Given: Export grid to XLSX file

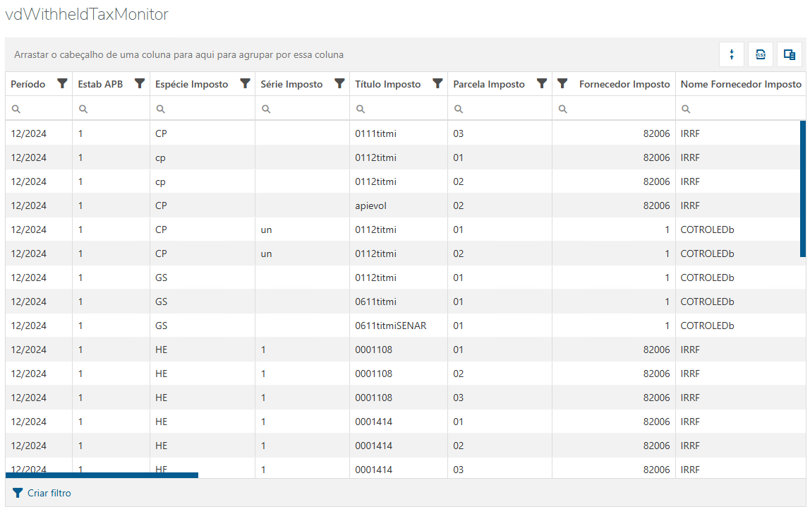Looking at the screenshot, I should pos(761,54).
